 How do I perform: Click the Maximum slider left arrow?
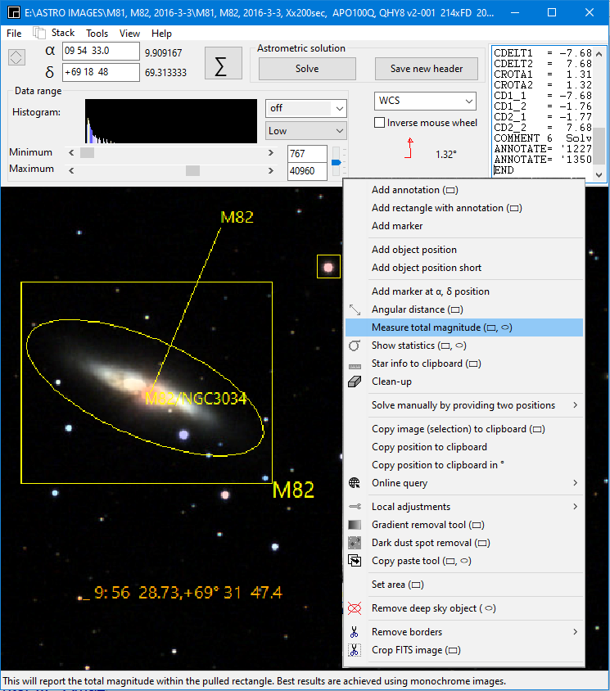(x=71, y=170)
